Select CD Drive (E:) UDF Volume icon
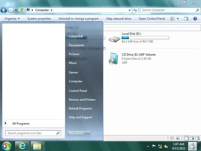The image size is (201, 151). 113,59
